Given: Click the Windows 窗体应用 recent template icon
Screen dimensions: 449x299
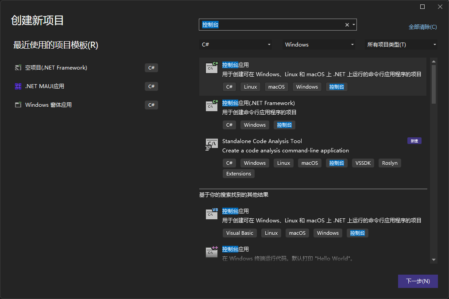Looking at the screenshot, I should point(18,105).
